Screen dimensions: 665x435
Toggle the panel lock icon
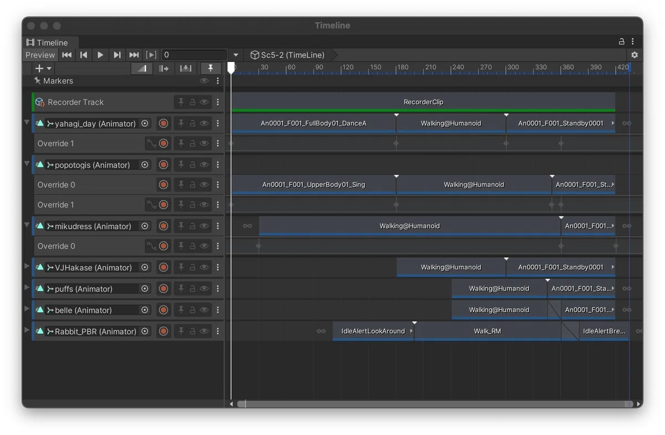pyautogui.click(x=622, y=42)
